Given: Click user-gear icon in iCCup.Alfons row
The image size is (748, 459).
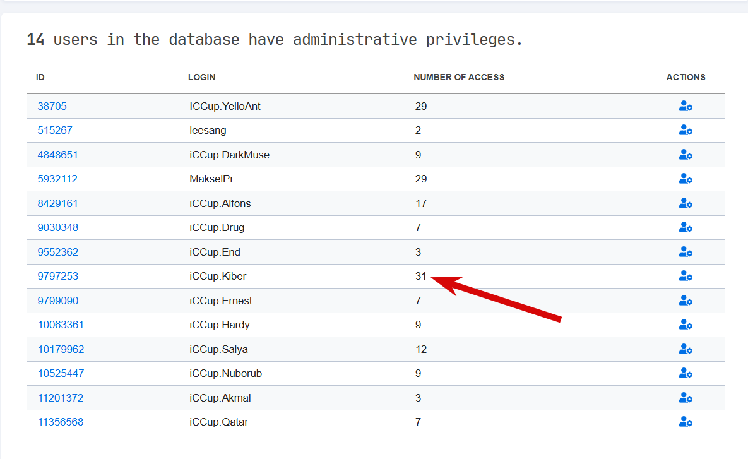Looking at the screenshot, I should click(x=686, y=203).
